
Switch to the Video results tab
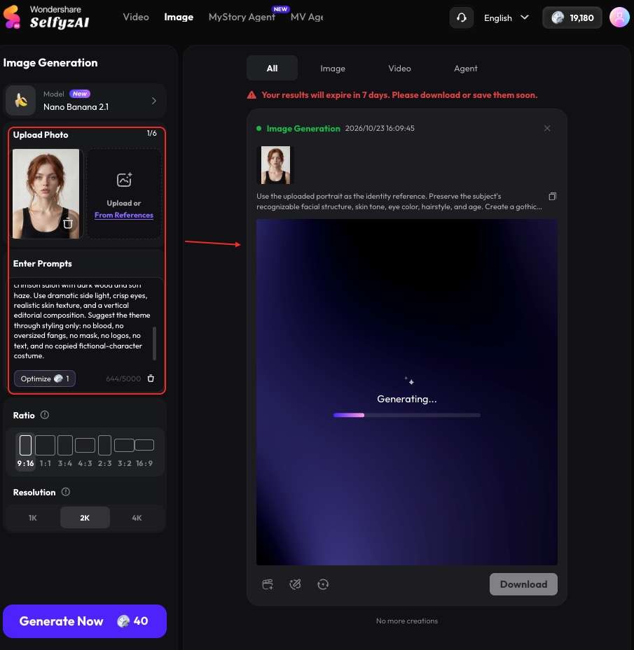(399, 69)
